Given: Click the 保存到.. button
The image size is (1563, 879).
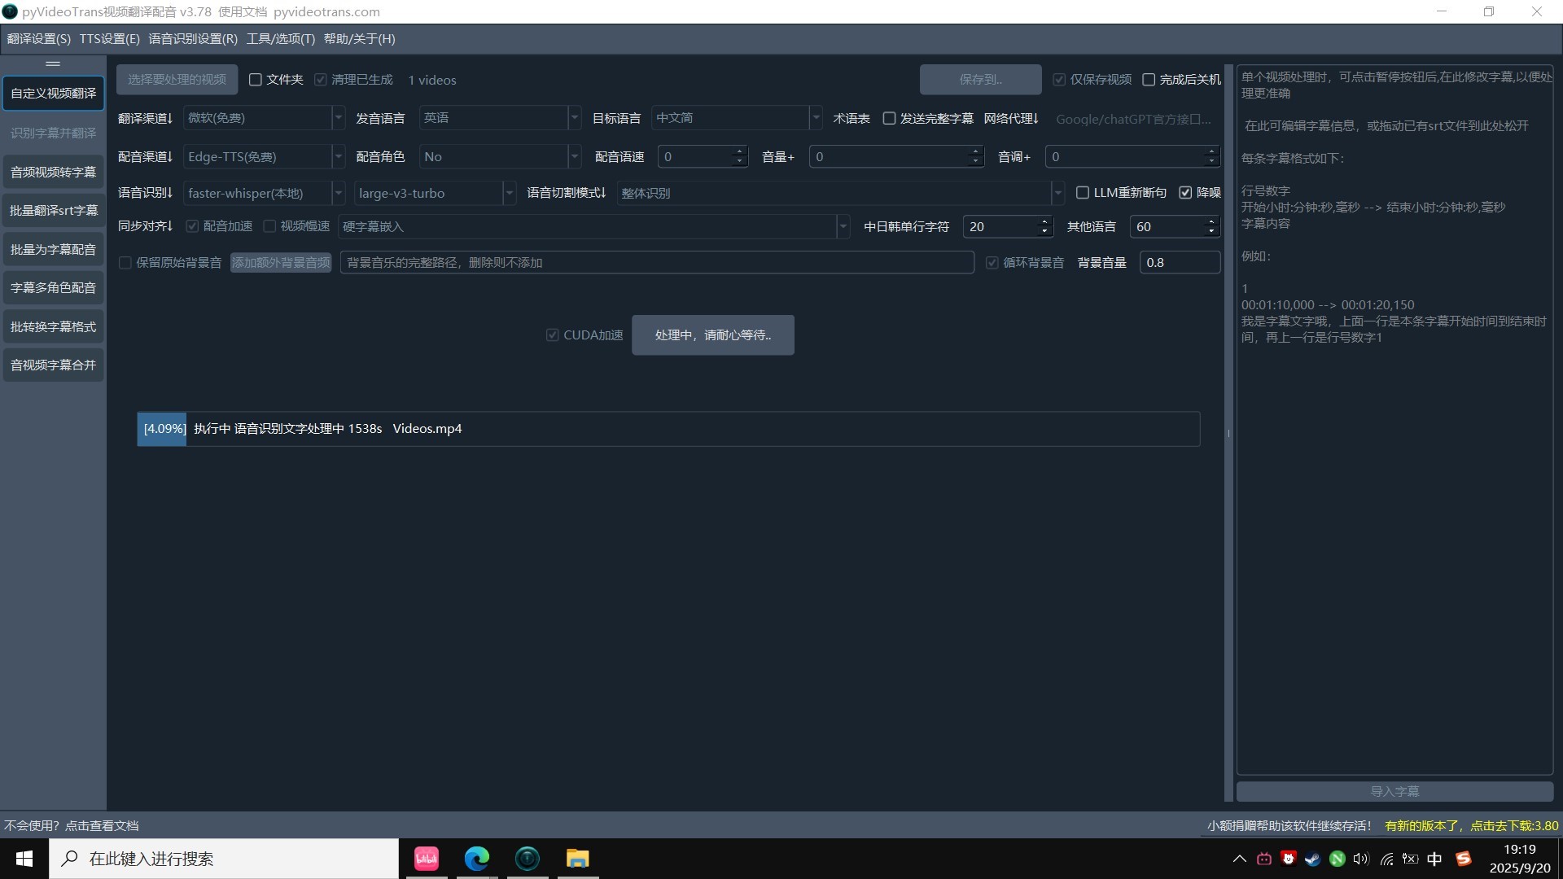Looking at the screenshot, I should click(980, 80).
